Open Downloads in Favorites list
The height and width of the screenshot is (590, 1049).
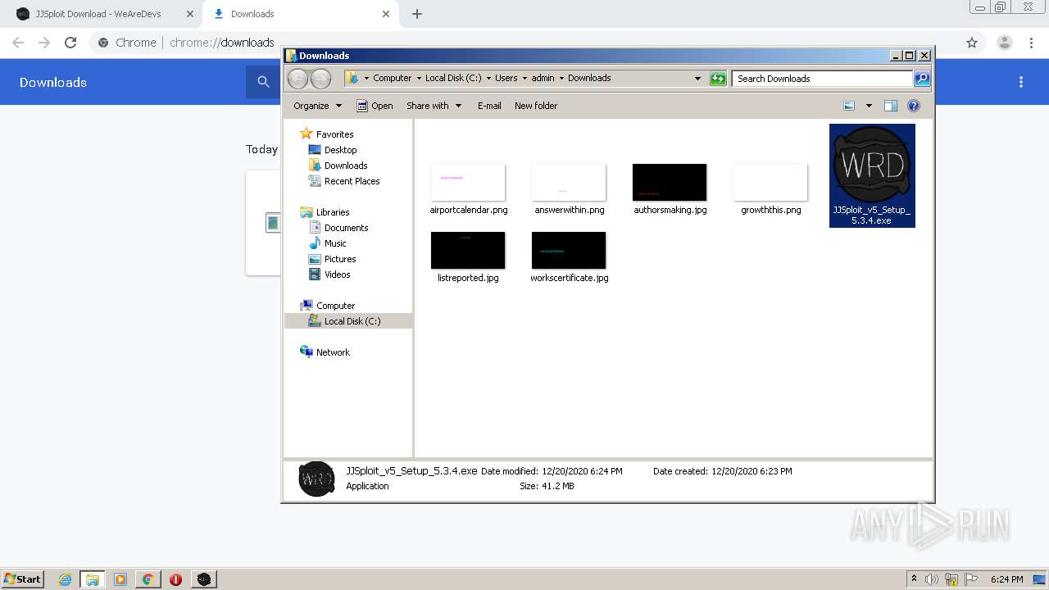tap(345, 166)
